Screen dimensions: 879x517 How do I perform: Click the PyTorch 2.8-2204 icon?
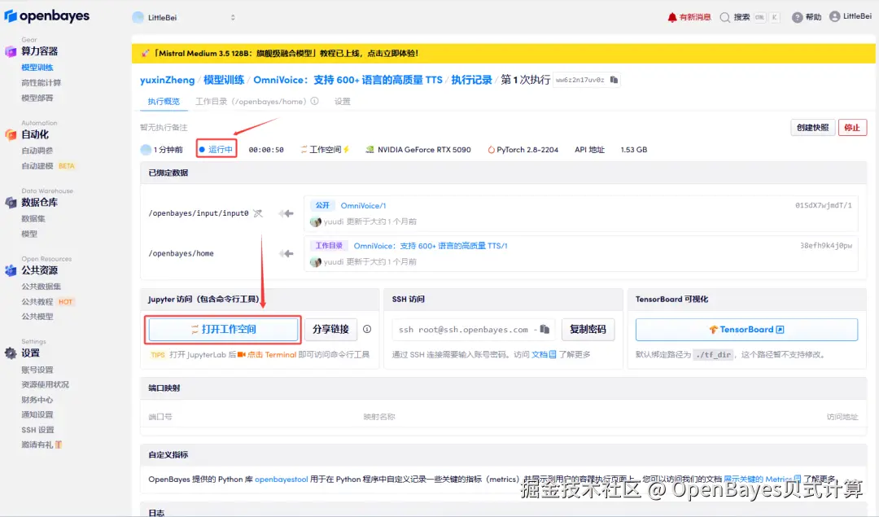click(x=491, y=150)
